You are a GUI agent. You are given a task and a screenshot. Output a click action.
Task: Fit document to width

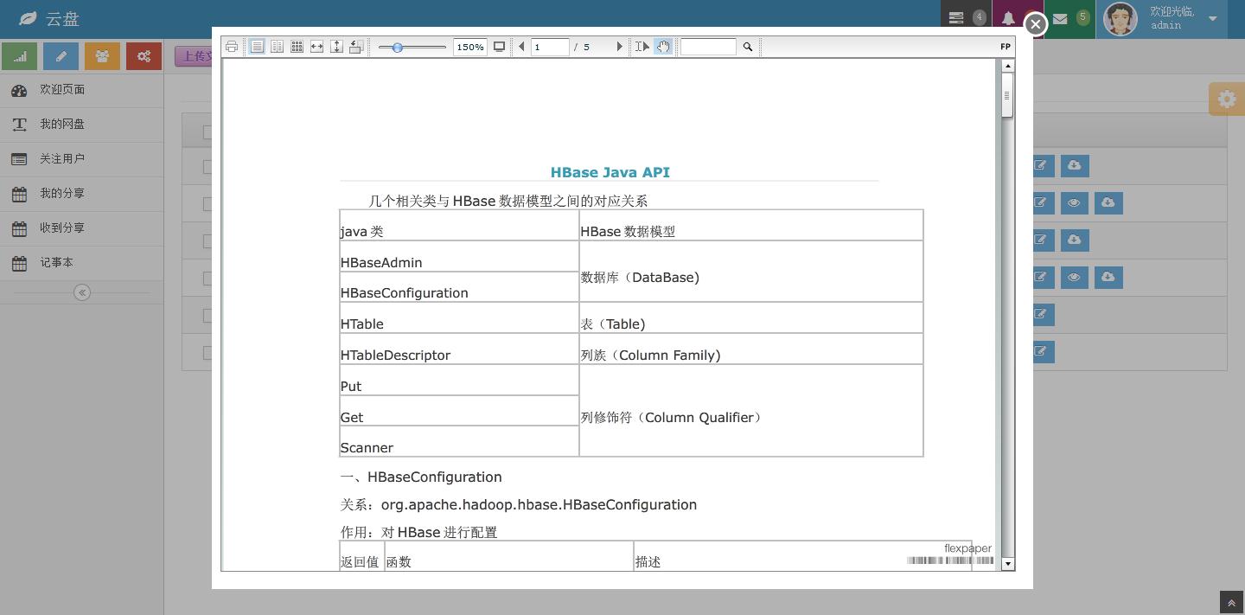[x=316, y=47]
